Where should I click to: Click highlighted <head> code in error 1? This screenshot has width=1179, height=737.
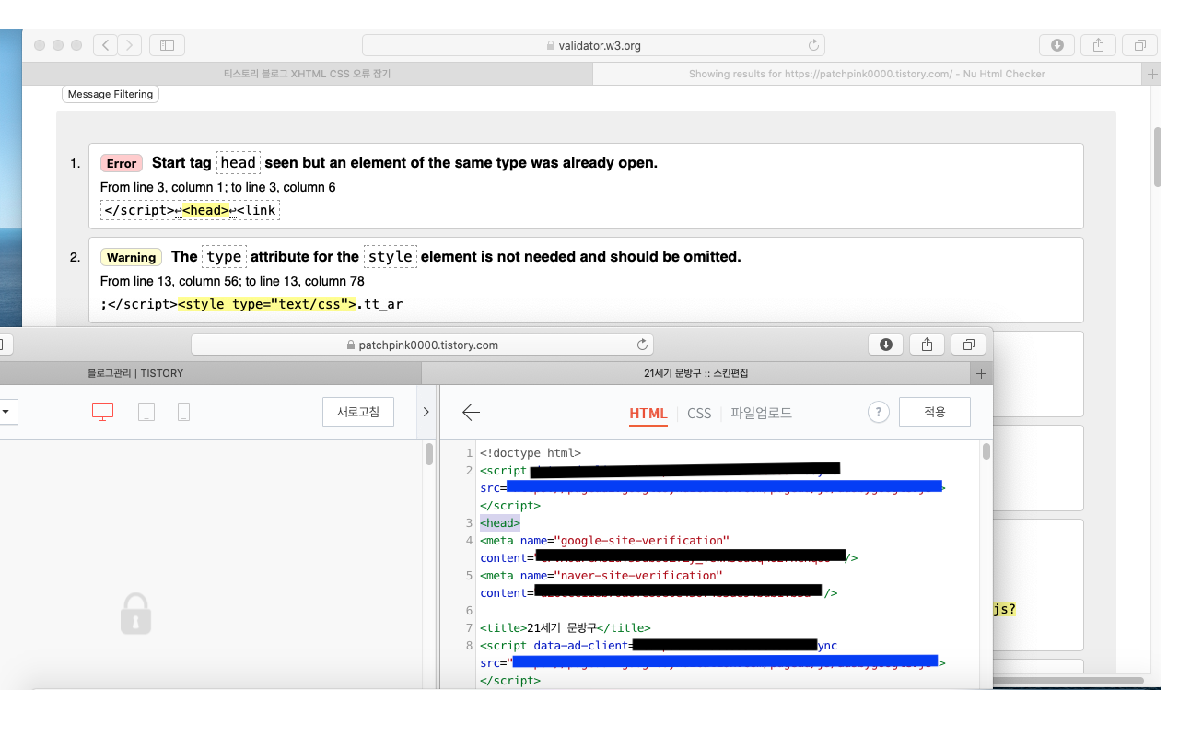point(205,210)
